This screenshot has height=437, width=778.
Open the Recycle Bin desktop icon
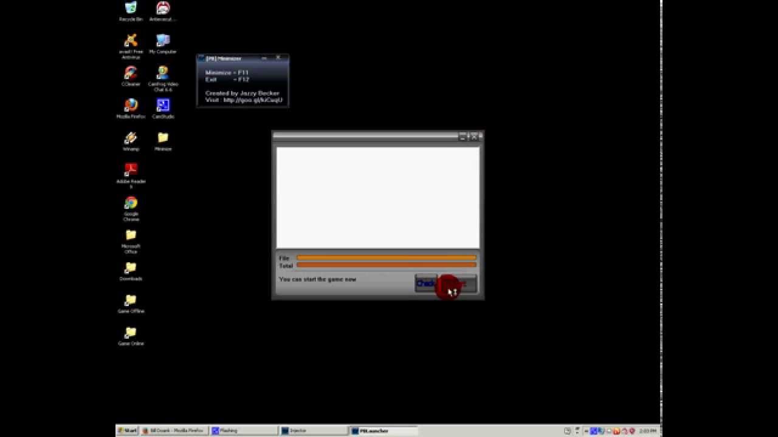(x=131, y=12)
